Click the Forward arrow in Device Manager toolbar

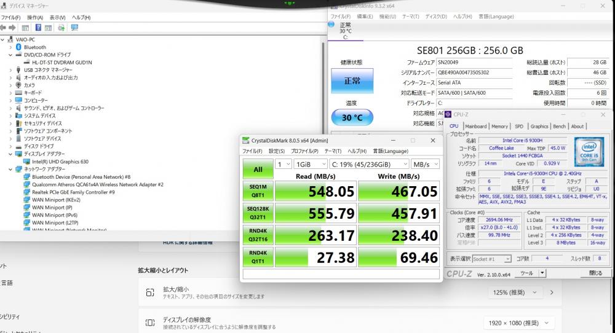(x=12, y=28)
